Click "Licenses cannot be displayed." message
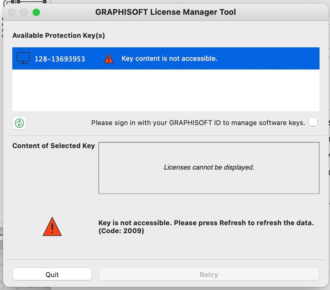Viewport: 330px width, 290px height. (x=209, y=167)
